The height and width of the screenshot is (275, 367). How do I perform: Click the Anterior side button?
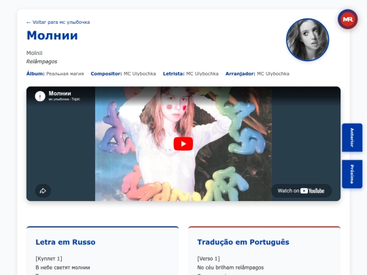352,138
